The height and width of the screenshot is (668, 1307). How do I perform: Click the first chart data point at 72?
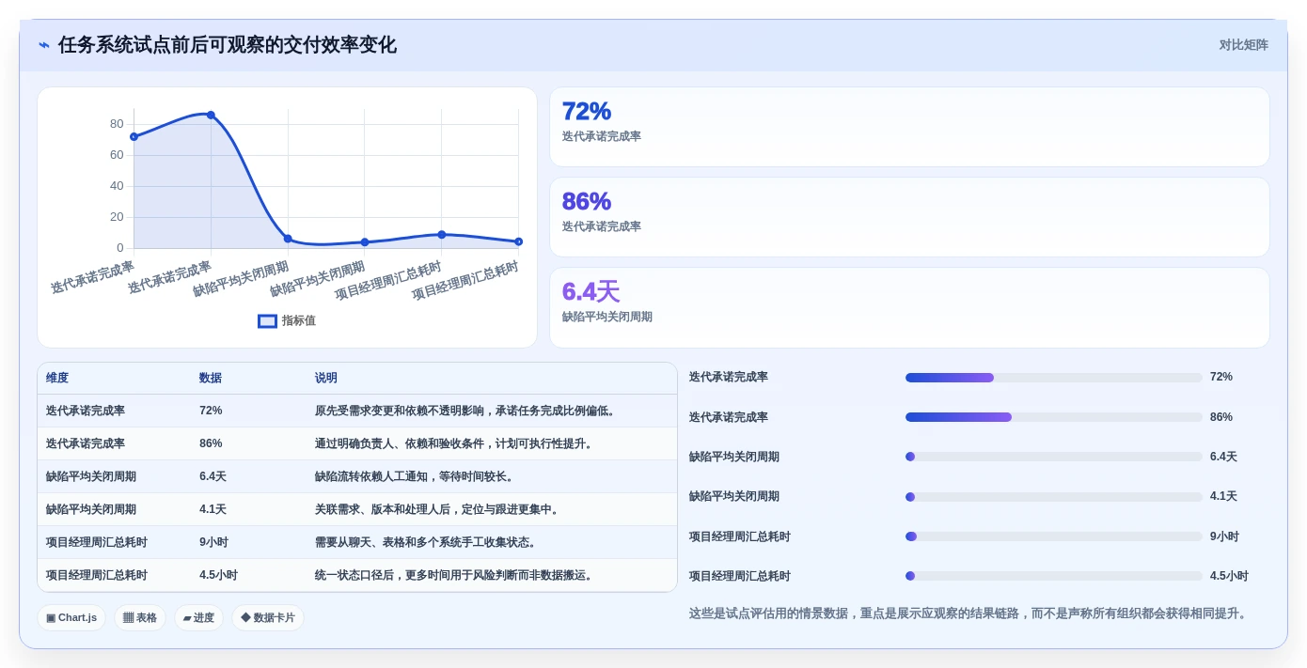[134, 137]
